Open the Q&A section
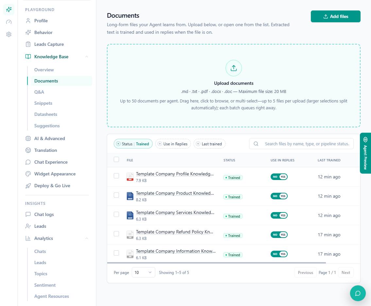The image size is (371, 306). [39, 92]
